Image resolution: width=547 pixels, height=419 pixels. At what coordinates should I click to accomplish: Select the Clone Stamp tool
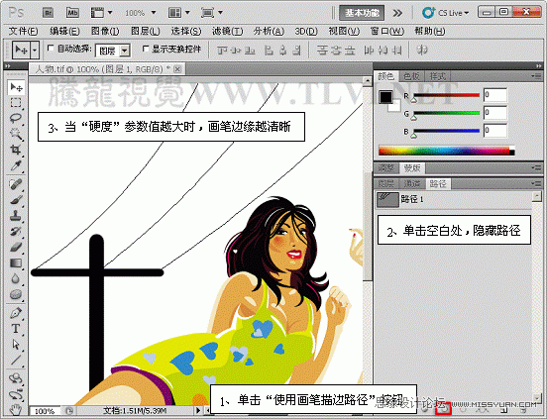coord(16,216)
